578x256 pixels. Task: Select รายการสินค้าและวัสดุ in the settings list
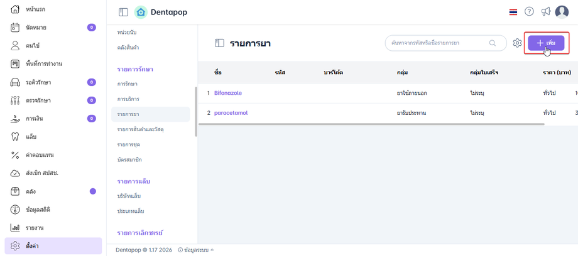(144, 129)
